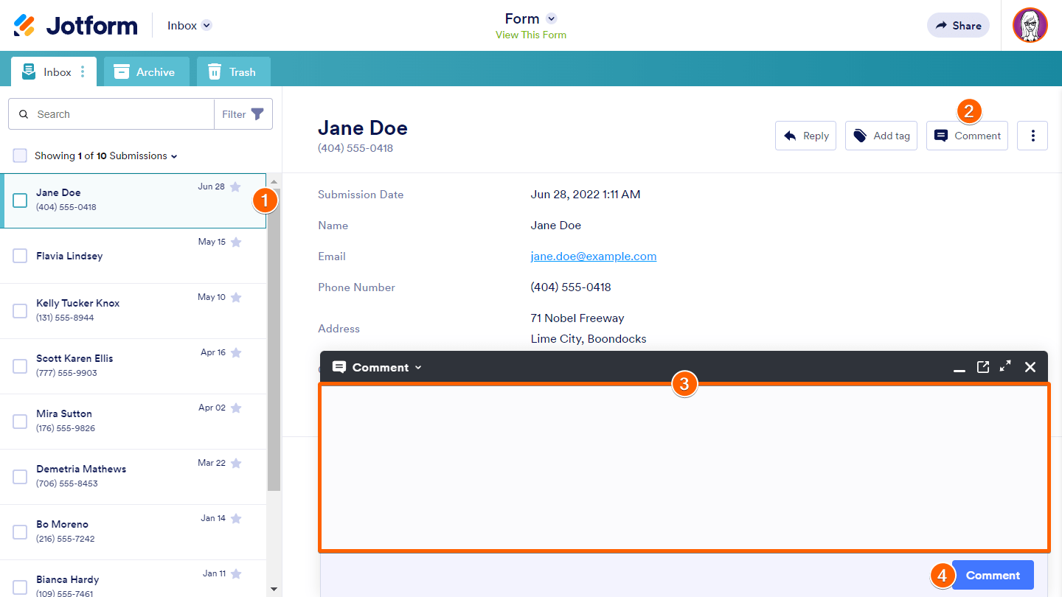Viewport: 1062px width, 597px height.
Task: Open the View This Form link
Action: pos(530,35)
